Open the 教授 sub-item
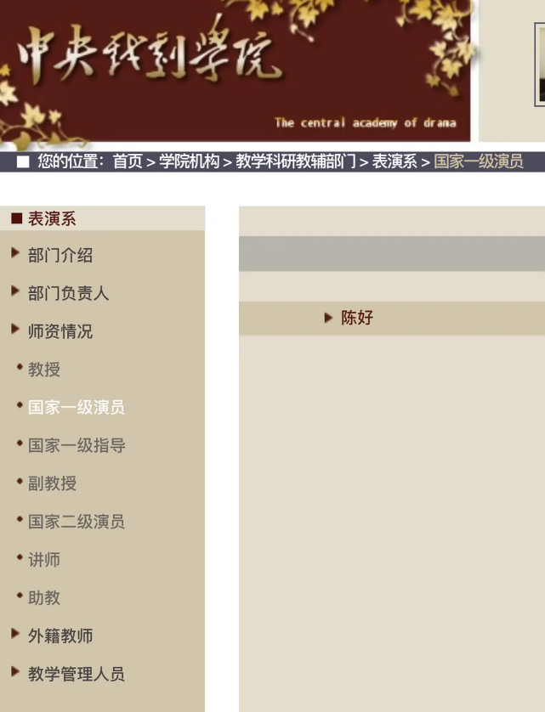This screenshot has width=545, height=712. pos(44,369)
